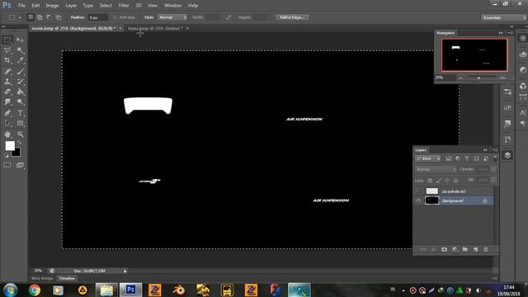Select the Zoom tool

coord(20,134)
